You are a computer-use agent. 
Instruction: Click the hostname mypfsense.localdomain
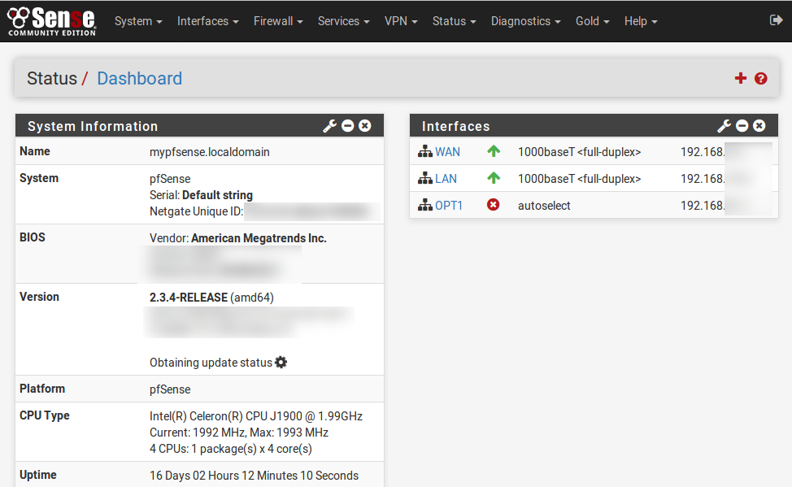click(x=210, y=152)
